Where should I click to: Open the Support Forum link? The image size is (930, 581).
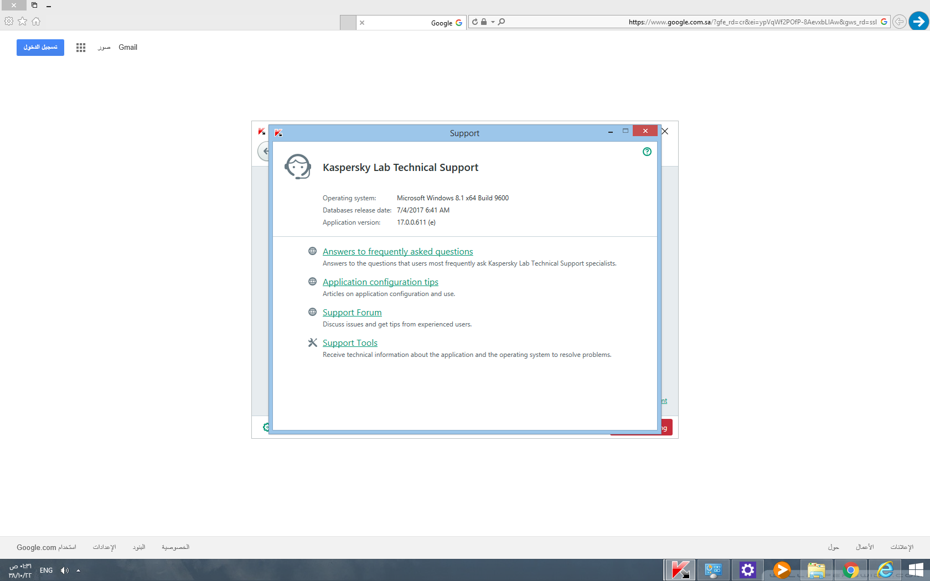pyautogui.click(x=352, y=313)
